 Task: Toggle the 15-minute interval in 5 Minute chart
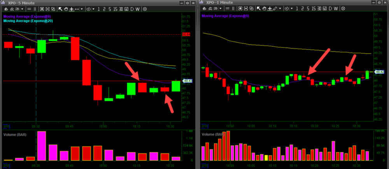(116, 9)
